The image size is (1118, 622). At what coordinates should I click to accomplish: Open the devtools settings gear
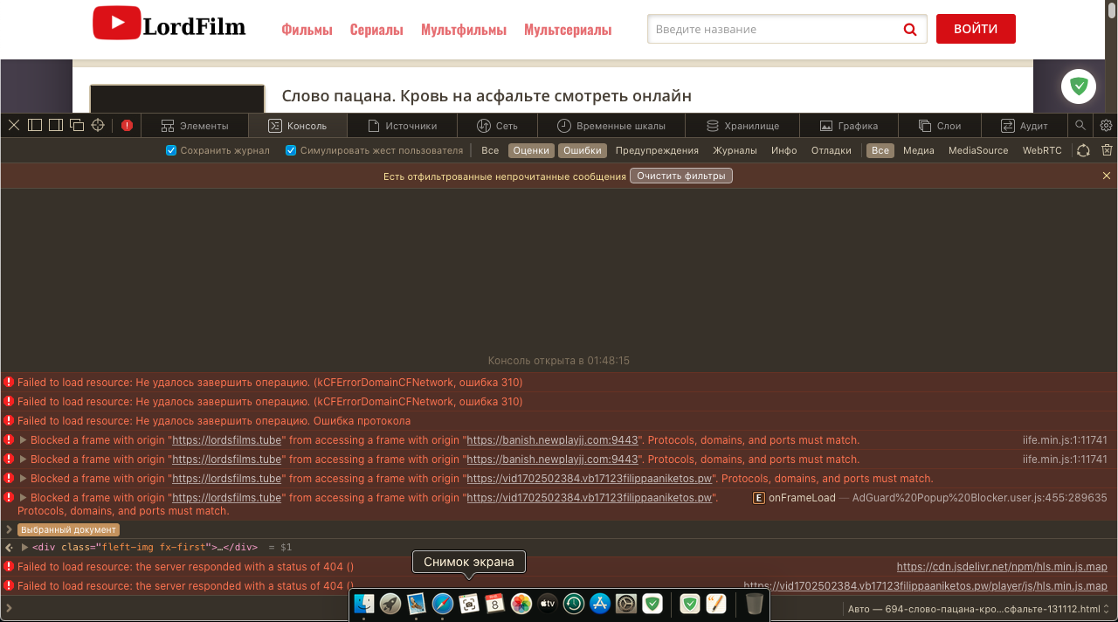pyautogui.click(x=1106, y=125)
